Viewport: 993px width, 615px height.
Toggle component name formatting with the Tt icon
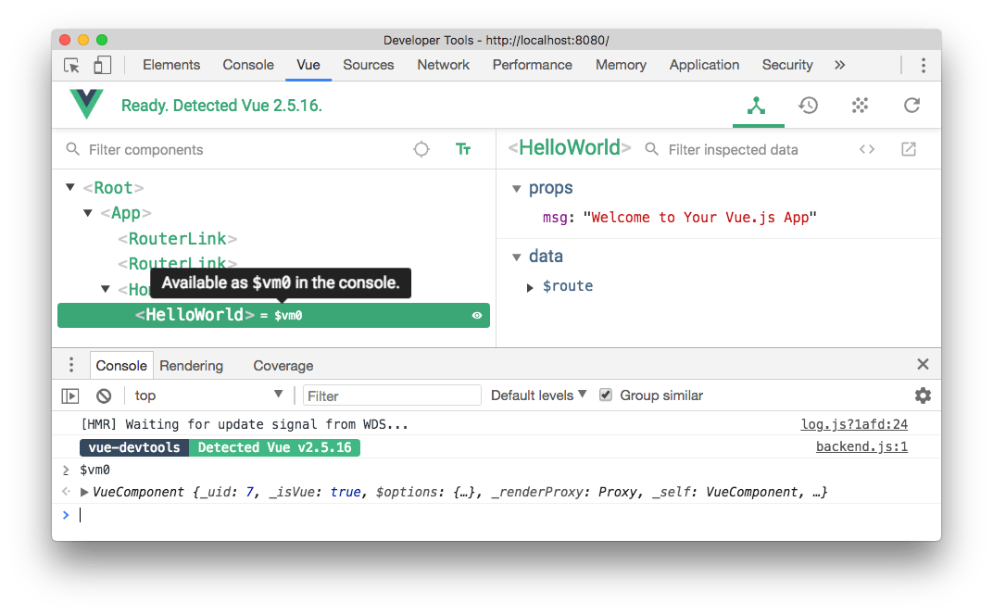point(463,149)
